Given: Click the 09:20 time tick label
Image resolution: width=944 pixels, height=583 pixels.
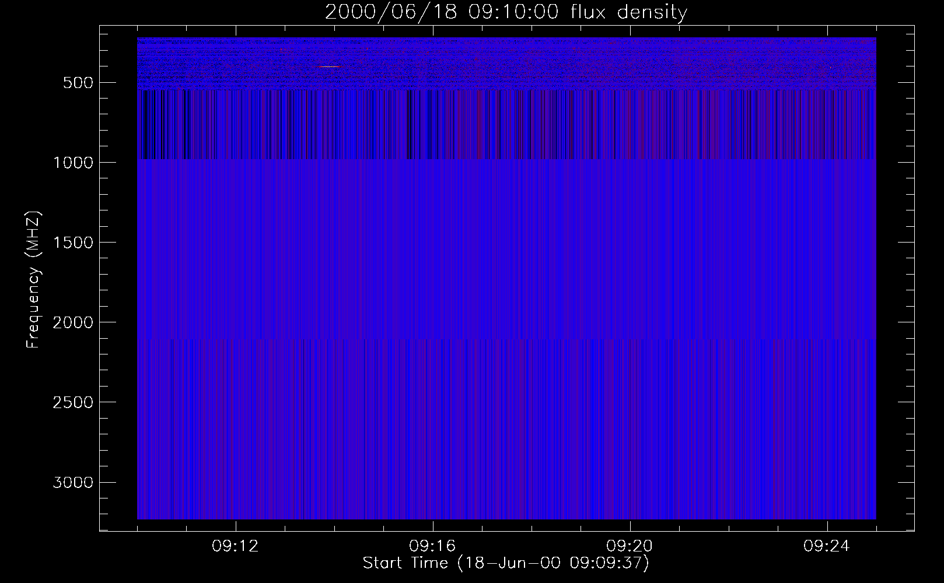Looking at the screenshot, I should point(630,546).
